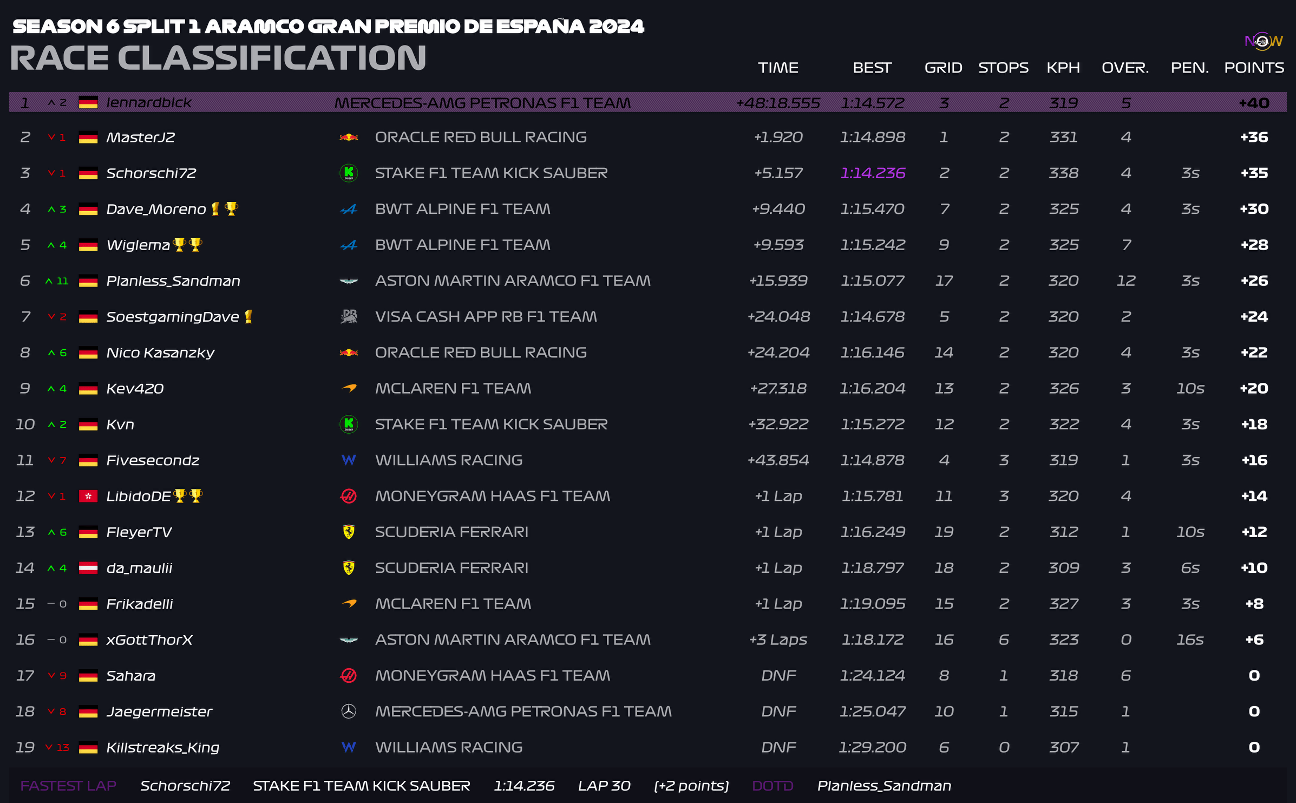The width and height of the screenshot is (1296, 803).
Task: Click the (+2 points) text in footer
Action: click(691, 786)
